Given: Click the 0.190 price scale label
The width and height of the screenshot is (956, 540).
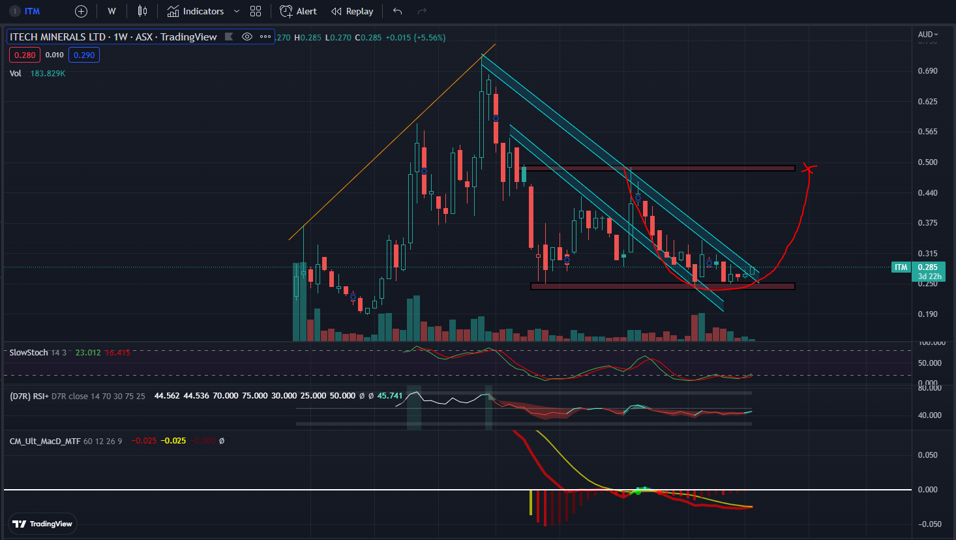Looking at the screenshot, I should click(x=927, y=314).
